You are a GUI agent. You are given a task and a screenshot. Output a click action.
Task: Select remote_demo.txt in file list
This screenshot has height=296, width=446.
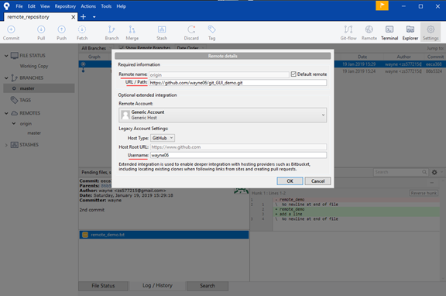coord(164,235)
